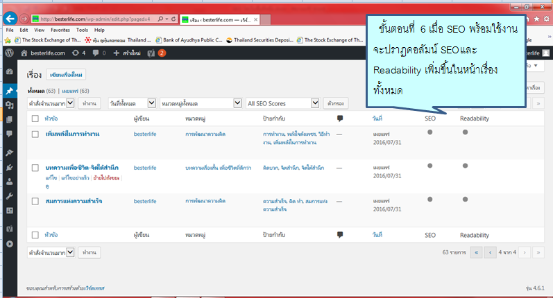Click the Quick Edit link under บทความเพื่อชีวิต
This screenshot has height=298, width=553.
[75, 178]
